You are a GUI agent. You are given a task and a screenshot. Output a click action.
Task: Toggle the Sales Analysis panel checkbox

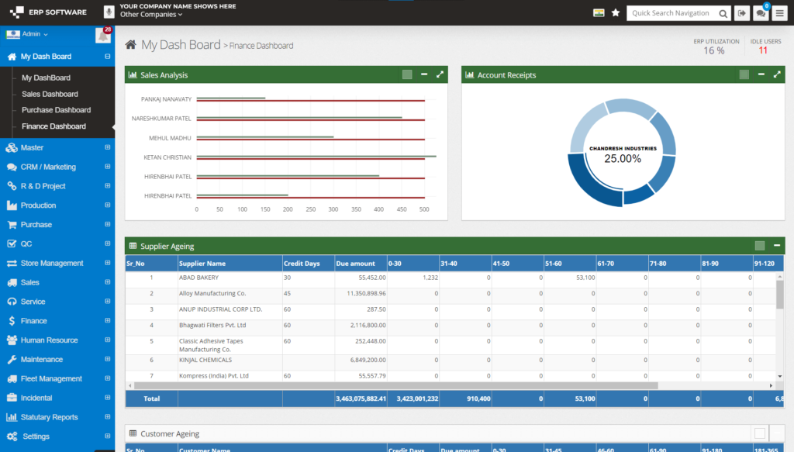click(x=407, y=75)
